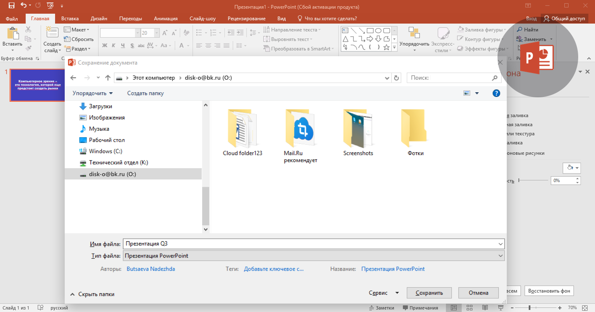Image resolution: width=595 pixels, height=312 pixels.
Task: Open the font size dropdown
Action: pyautogui.click(x=157, y=33)
